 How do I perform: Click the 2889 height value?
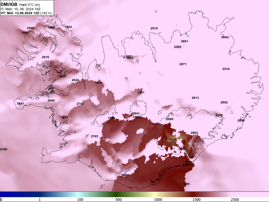170,119
